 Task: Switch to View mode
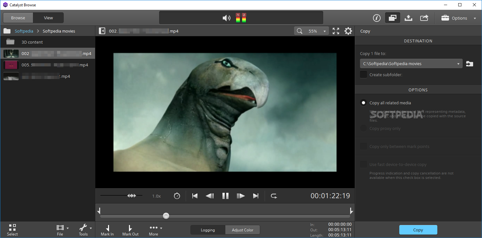coord(48,18)
